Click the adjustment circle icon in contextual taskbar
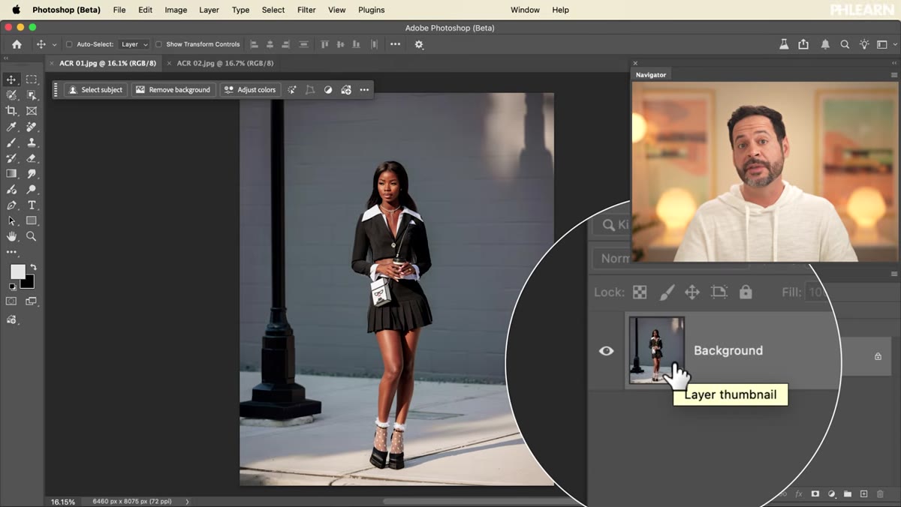This screenshot has height=507, width=901. coord(328,90)
